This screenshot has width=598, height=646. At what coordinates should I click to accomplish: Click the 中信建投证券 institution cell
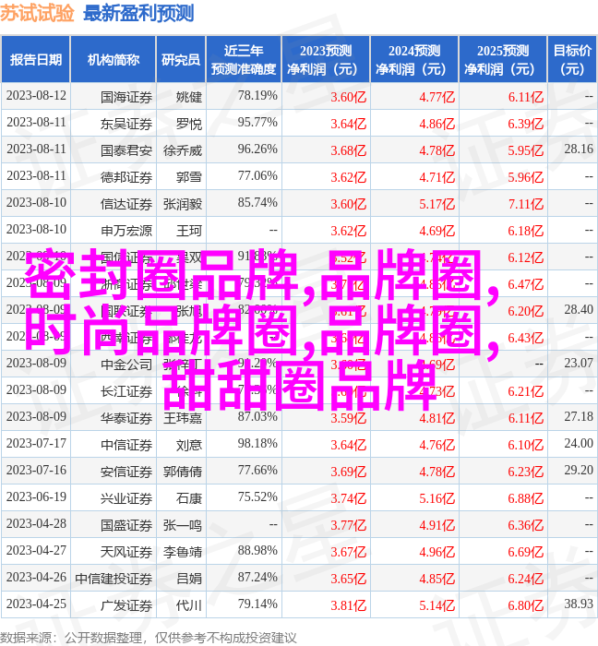click(x=114, y=579)
